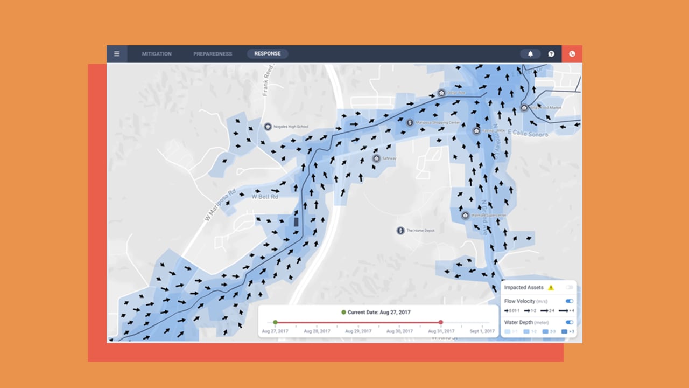The width and height of the screenshot is (689, 388).
Task: Select the Nogales High School marker
Action: [x=268, y=126]
